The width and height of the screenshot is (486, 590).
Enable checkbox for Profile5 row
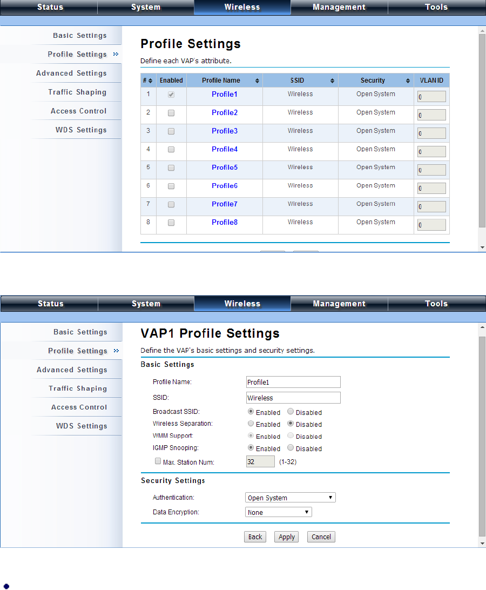[171, 168]
